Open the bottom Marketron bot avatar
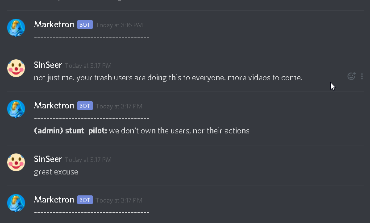 (16, 203)
